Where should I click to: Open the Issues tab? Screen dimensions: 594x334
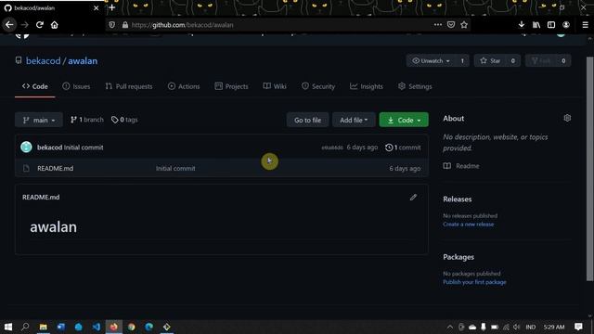tap(76, 86)
